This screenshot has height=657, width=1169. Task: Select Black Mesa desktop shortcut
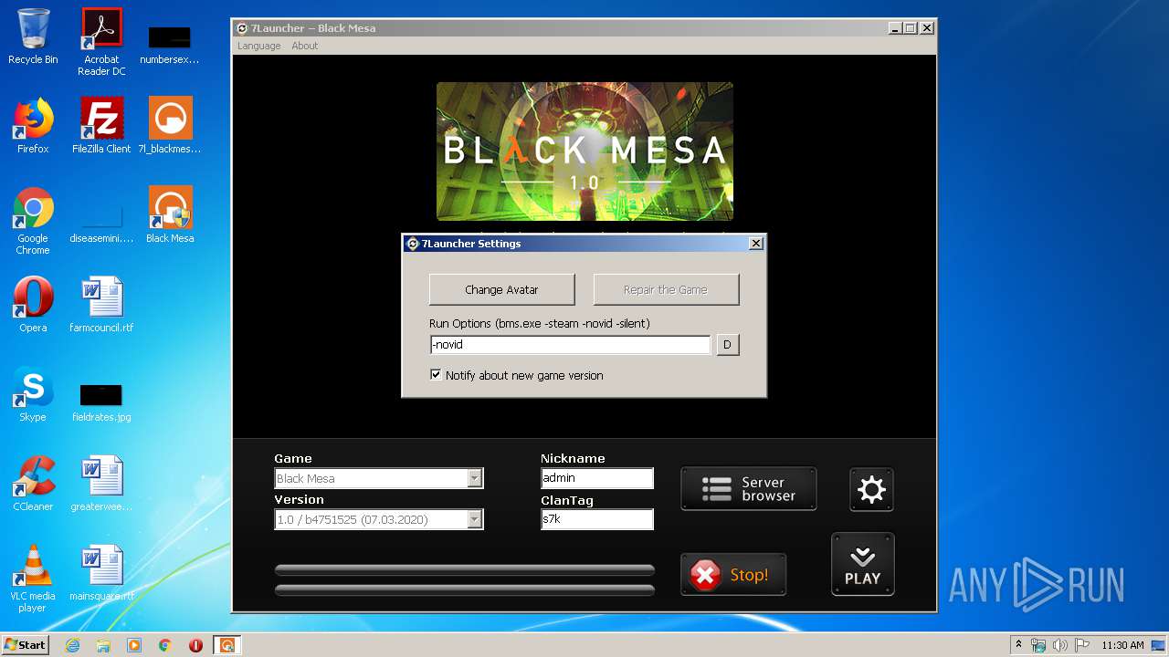[x=170, y=215]
